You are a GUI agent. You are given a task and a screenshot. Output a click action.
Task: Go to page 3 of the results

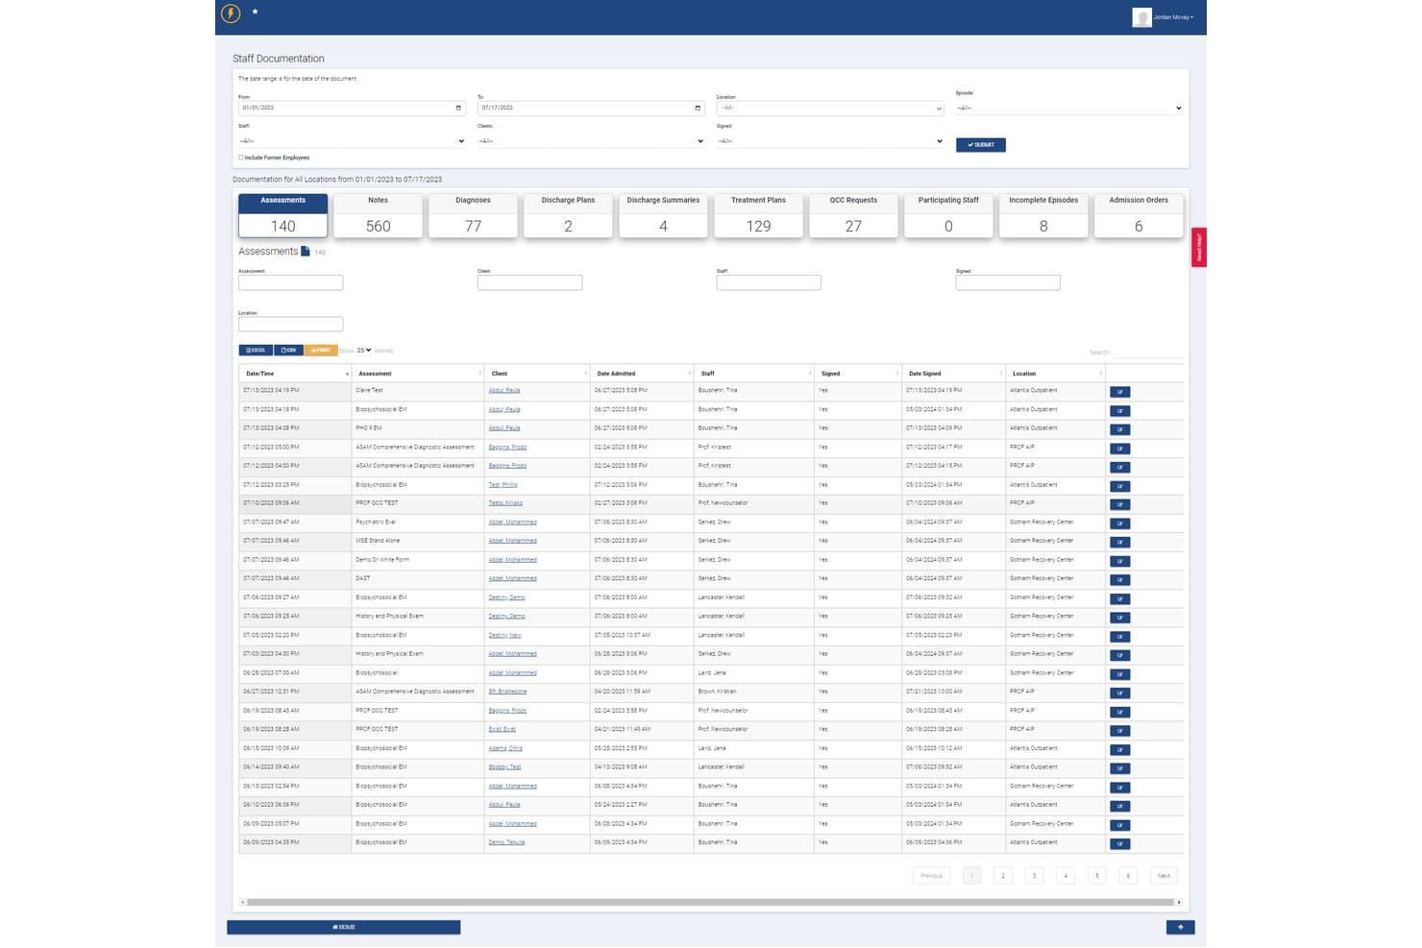1034,876
